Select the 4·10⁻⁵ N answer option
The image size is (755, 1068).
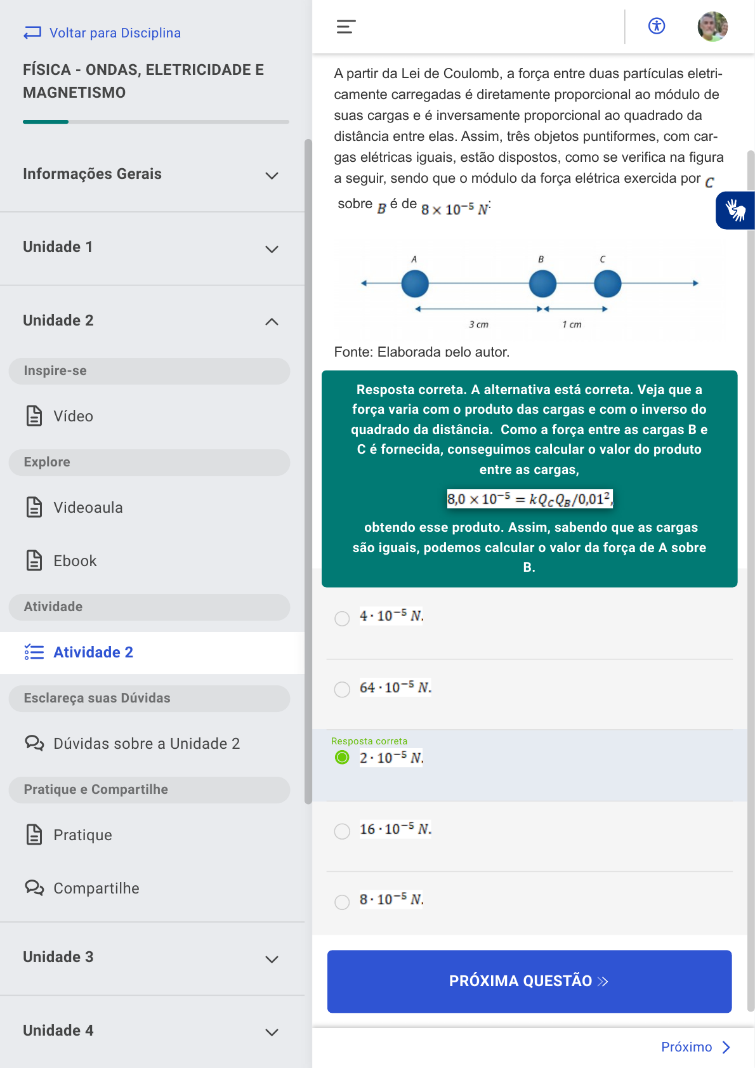coord(342,618)
